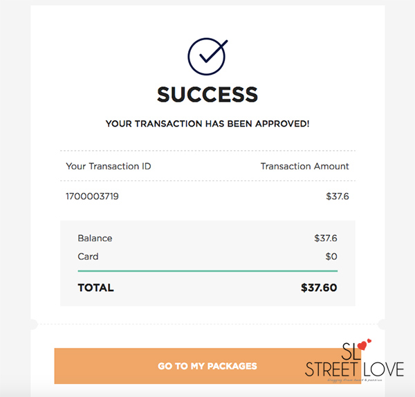
Task: Click the SUCCESS heading
Action: (x=207, y=95)
